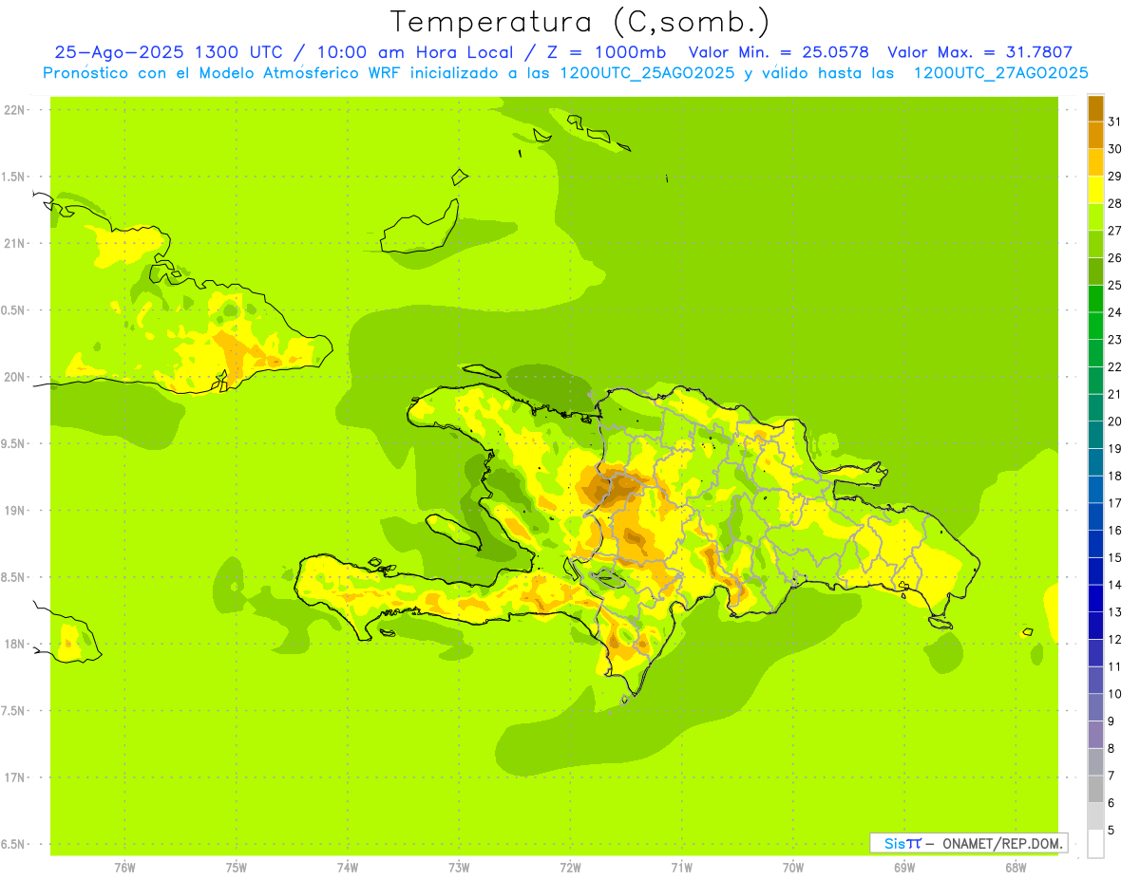Image resolution: width=1140 pixels, height=880 pixels.
Task: Click the '68W' longitude label
Action: click(x=1016, y=868)
